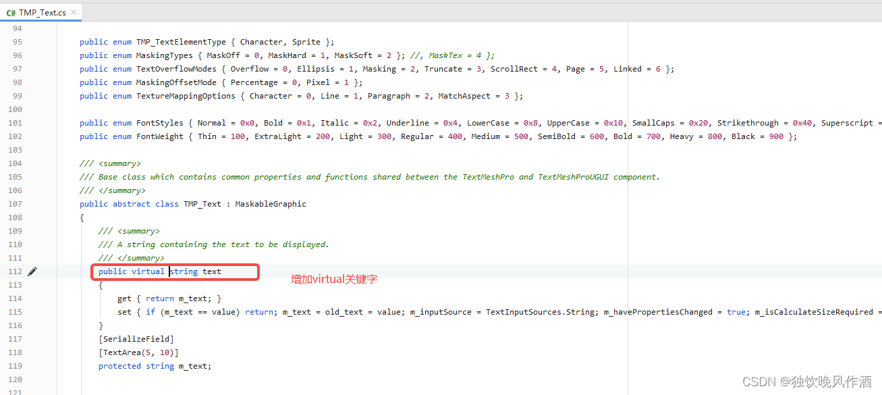This screenshot has height=395, width=882.
Task: Click the FontStyles enum name
Action: (160, 123)
